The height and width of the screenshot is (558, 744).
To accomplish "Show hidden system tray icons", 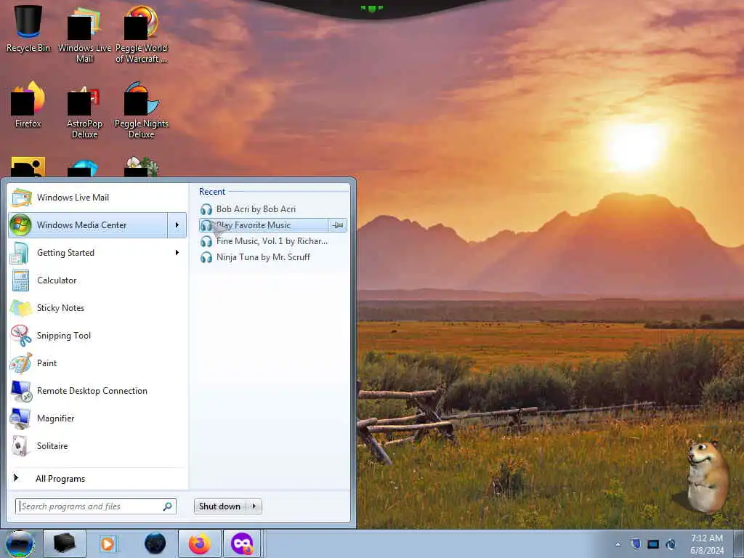I will coord(618,544).
